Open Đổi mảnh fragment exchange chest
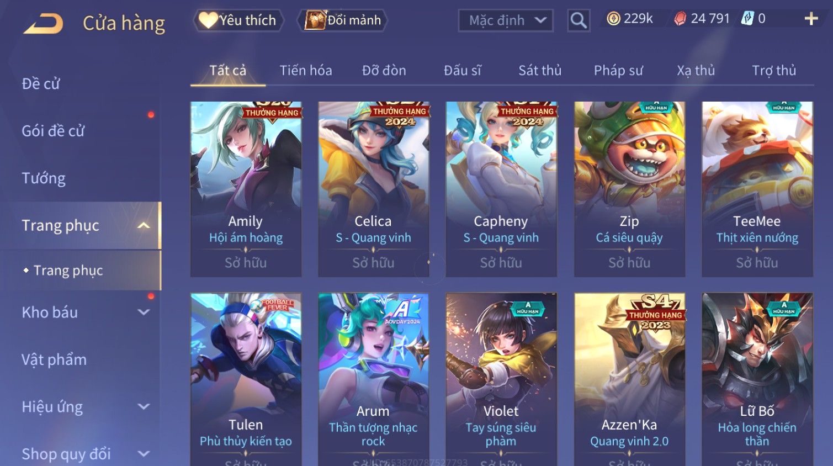Image resolution: width=833 pixels, height=466 pixels. [342, 20]
